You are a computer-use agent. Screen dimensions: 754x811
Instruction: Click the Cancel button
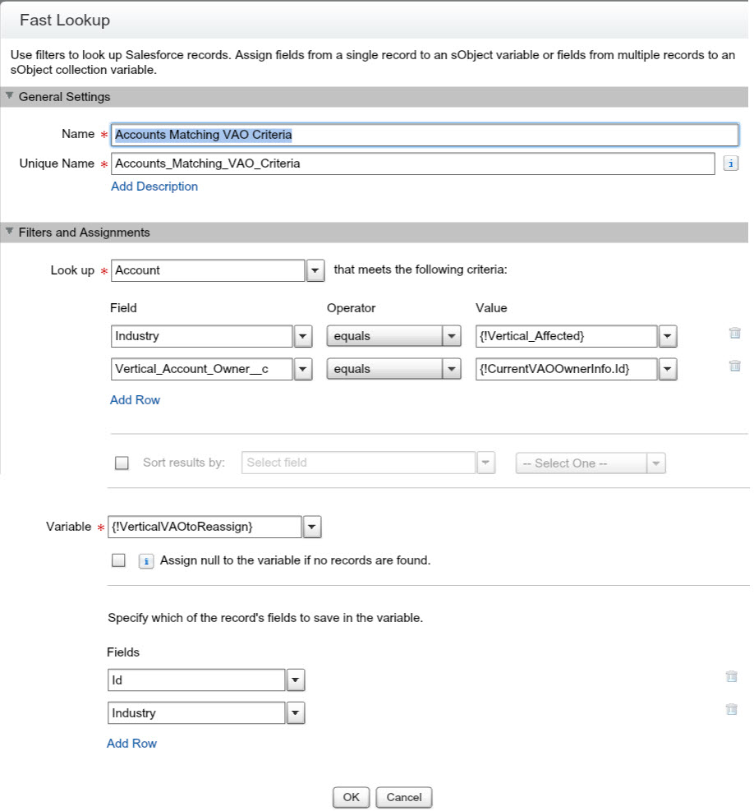403,797
